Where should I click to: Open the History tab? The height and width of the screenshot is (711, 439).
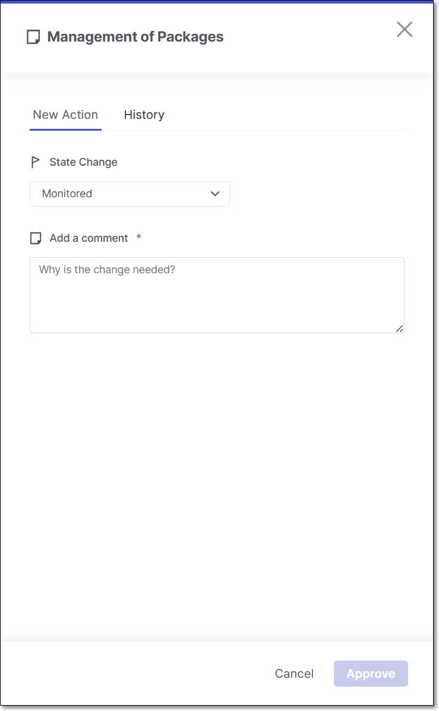[144, 115]
